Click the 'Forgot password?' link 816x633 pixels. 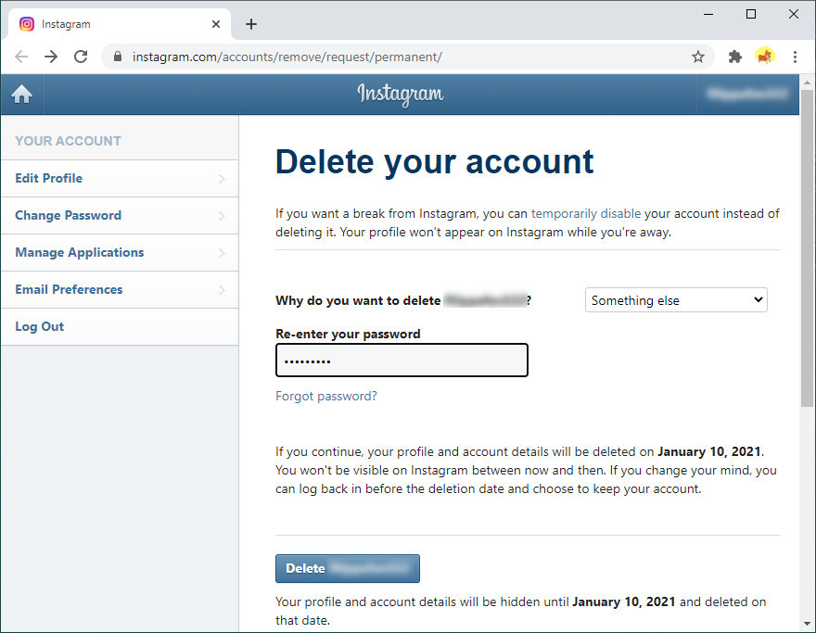tap(326, 397)
